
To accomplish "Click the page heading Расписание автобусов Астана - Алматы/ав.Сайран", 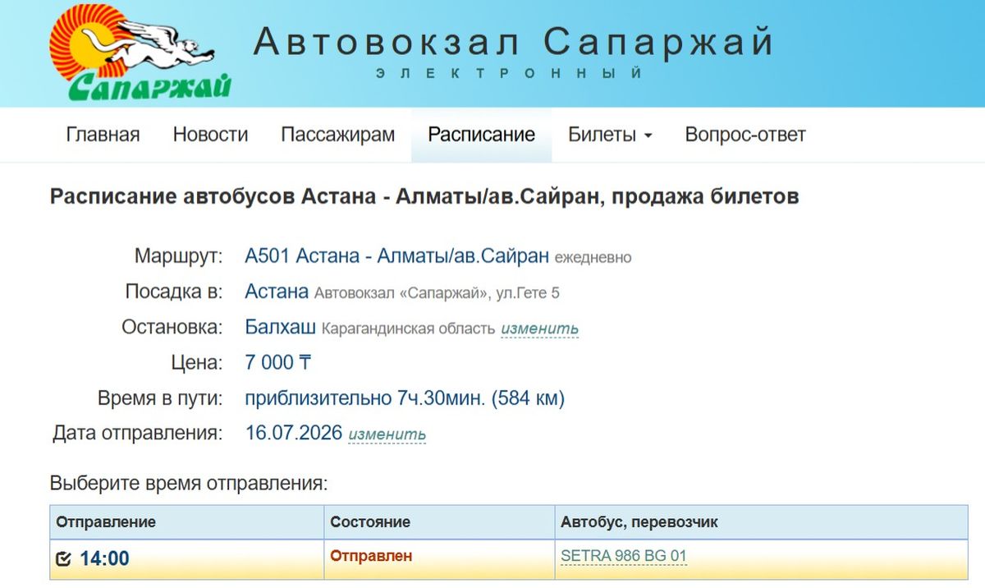I will (424, 197).
